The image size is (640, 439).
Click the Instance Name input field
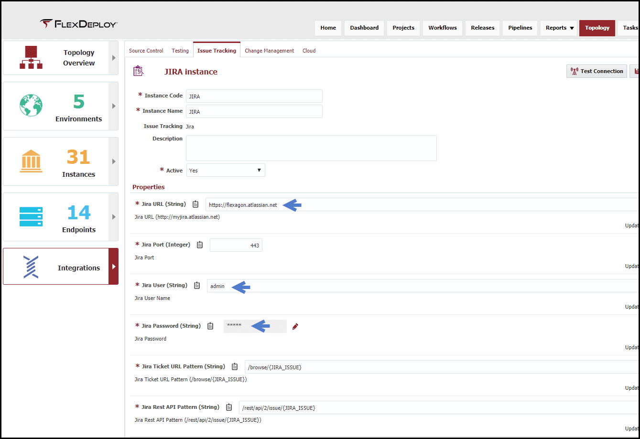click(x=254, y=111)
